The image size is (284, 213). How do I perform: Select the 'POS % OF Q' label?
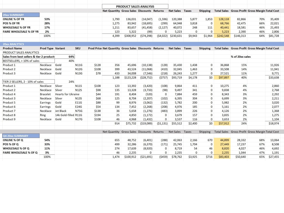(11, 144)
